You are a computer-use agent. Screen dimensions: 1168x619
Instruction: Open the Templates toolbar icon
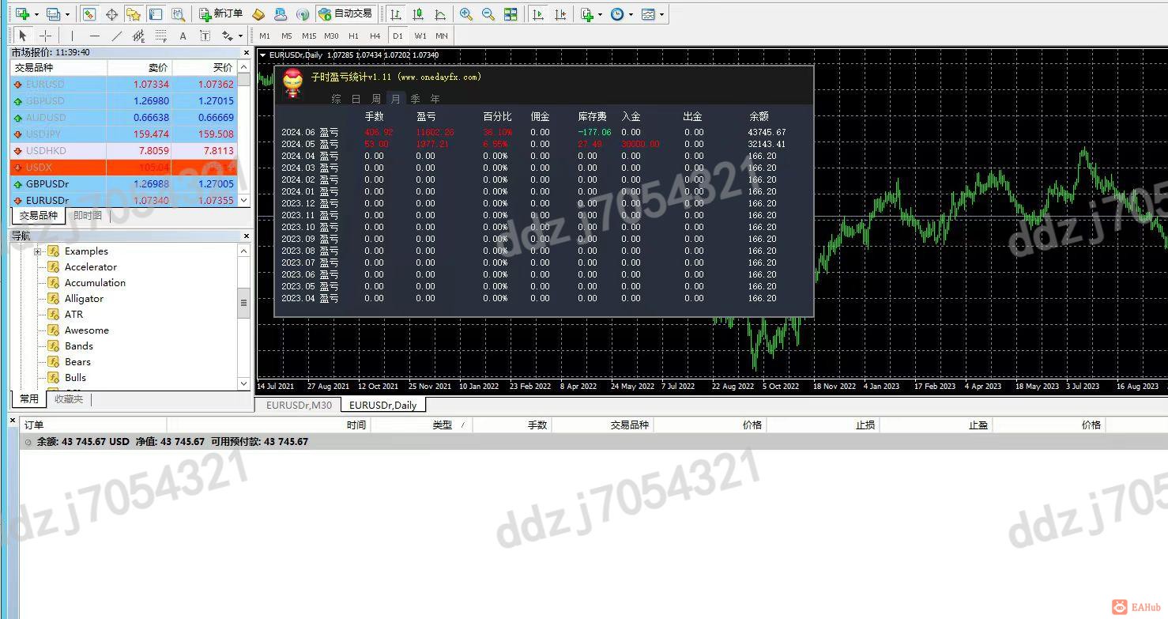[x=648, y=14]
